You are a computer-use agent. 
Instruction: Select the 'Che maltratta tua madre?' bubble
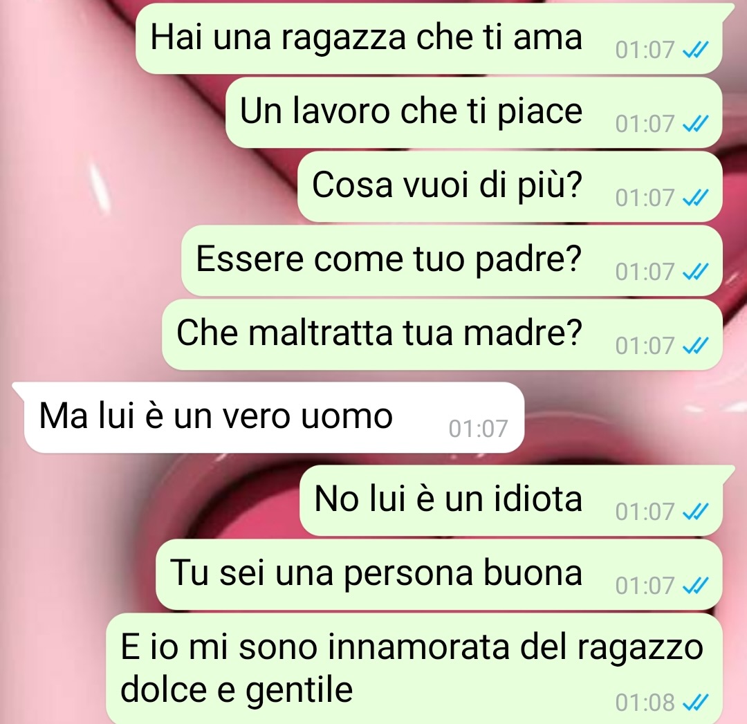(x=443, y=335)
